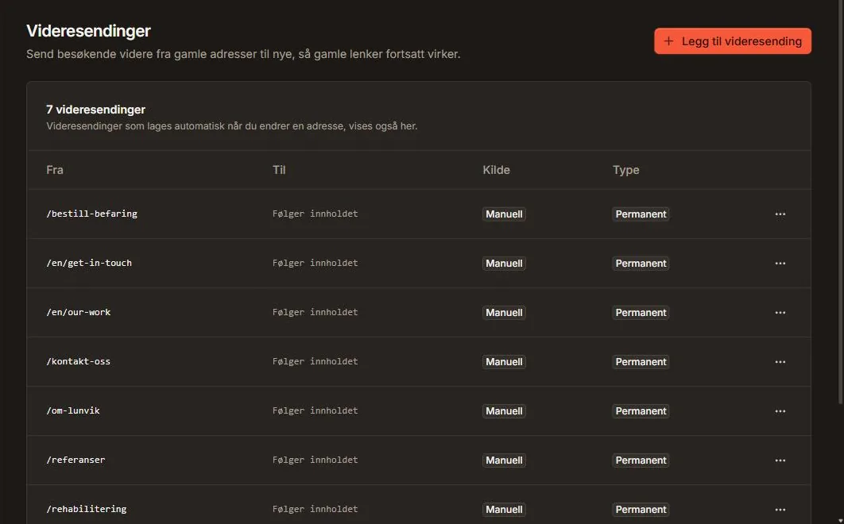
Task: Open options menu for /en/our-work row
Action: tap(780, 313)
